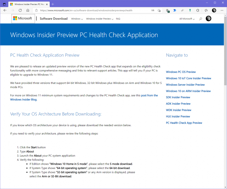Open the Microsoft account avatar on page
The width and height of the screenshot is (227, 189).
click(208, 18)
